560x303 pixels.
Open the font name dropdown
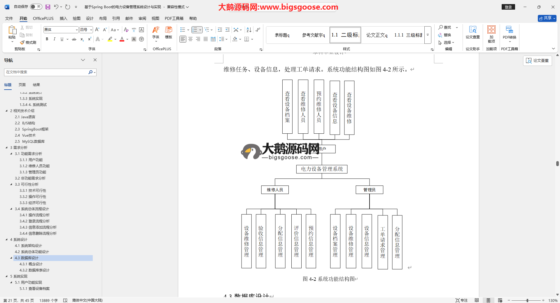point(77,30)
